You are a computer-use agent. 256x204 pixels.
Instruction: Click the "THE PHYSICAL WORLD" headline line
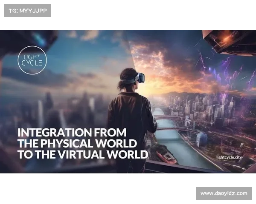click(x=77, y=143)
